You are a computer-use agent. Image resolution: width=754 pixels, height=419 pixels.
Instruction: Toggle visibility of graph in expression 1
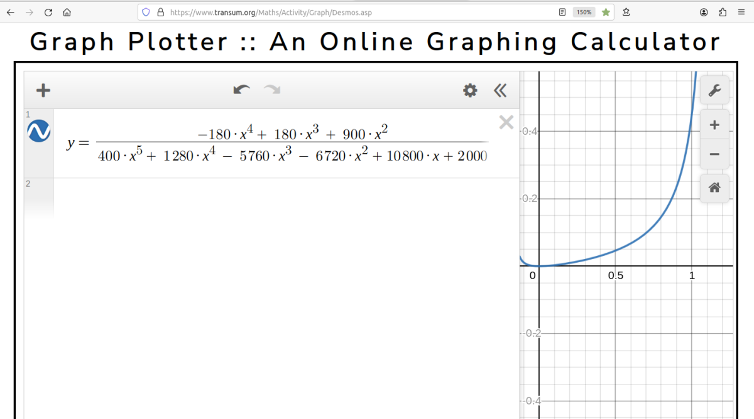point(39,131)
